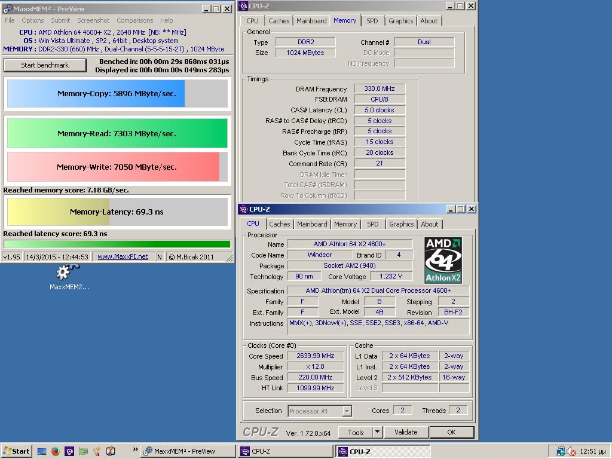This screenshot has height=459, width=612.
Task: Open the Start menu
Action: 16,451
